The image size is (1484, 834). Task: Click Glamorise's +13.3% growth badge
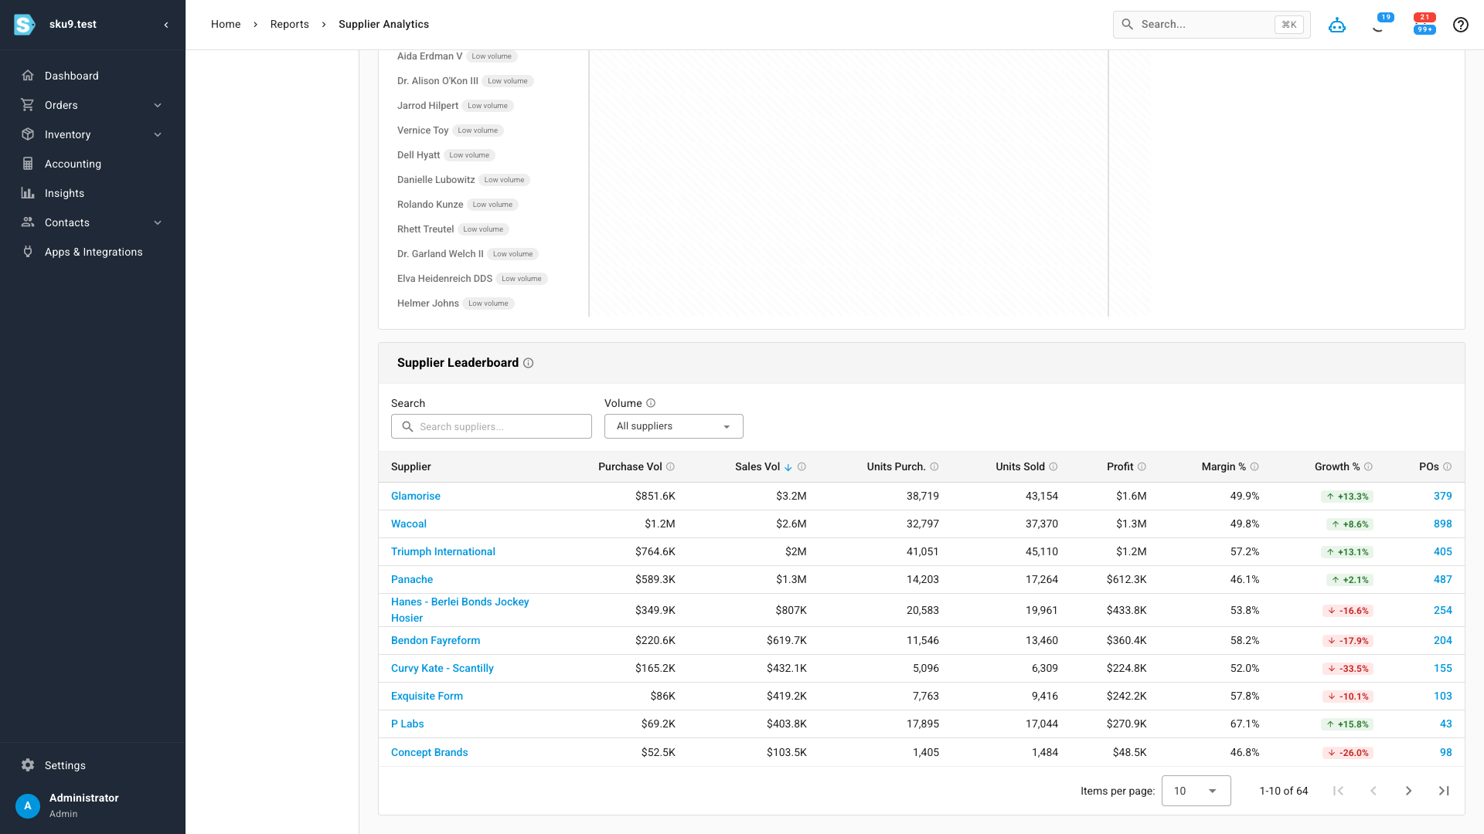pyautogui.click(x=1347, y=497)
